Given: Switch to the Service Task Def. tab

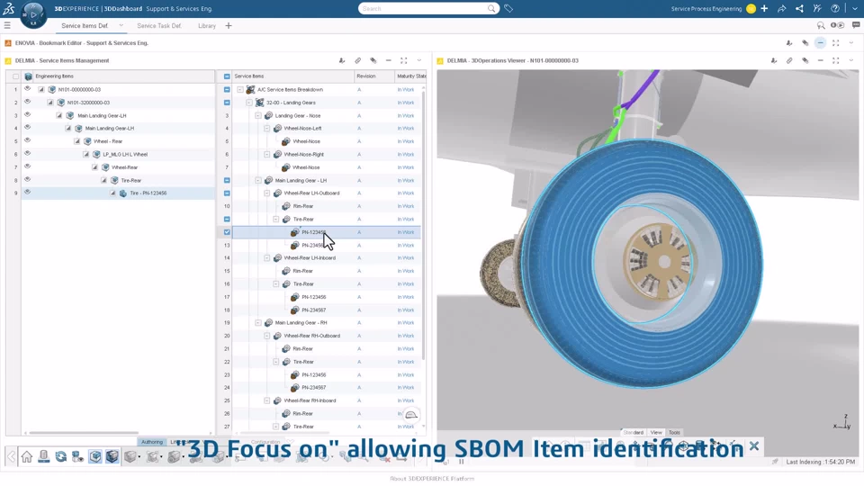Looking at the screenshot, I should coord(158,26).
